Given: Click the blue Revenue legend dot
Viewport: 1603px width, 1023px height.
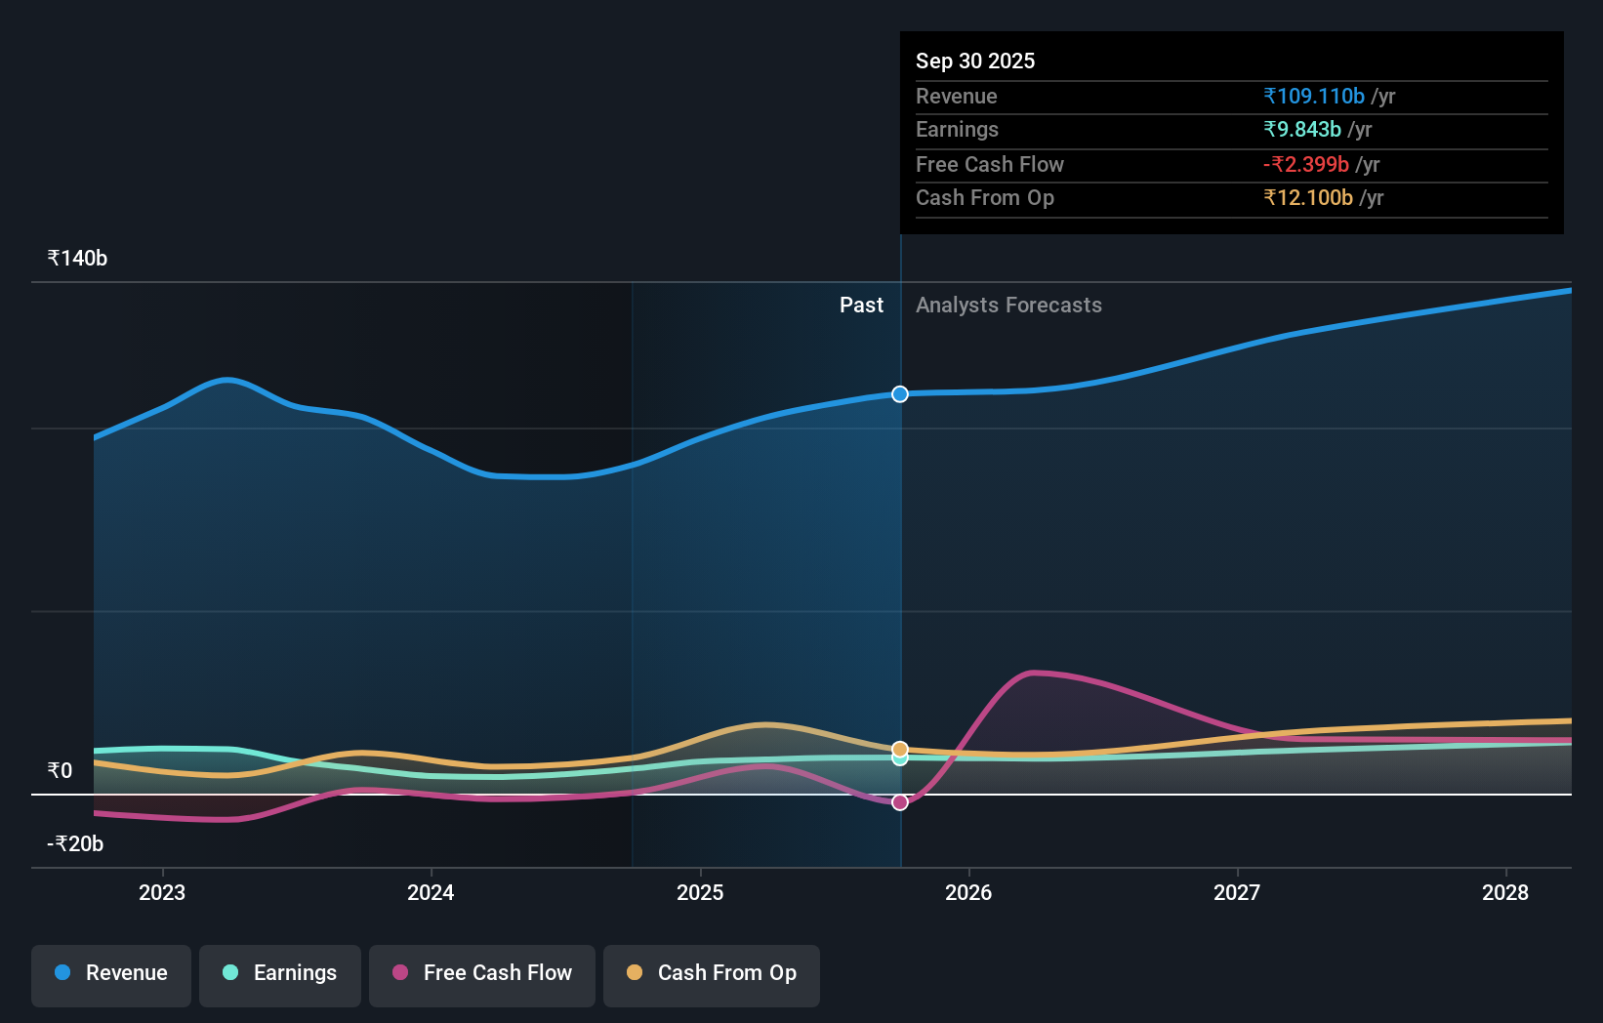Looking at the screenshot, I should point(62,973).
